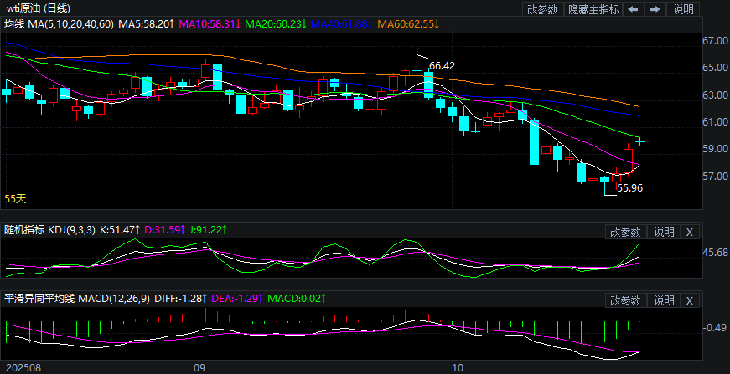730x374 pixels.
Task: Open 改参数 for the MACD indicator
Action: tap(625, 300)
